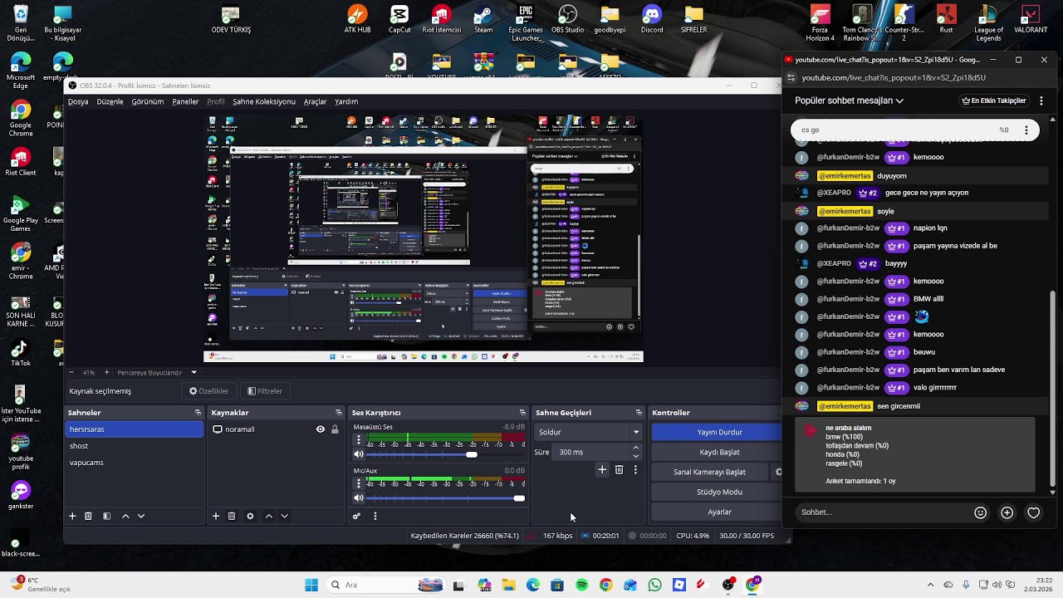
Task: Open Paneller menu
Action: (x=185, y=101)
